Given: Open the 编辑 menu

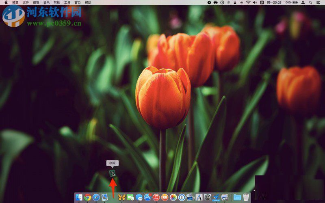Looking at the screenshot, I should pyautogui.click(x=36, y=2).
